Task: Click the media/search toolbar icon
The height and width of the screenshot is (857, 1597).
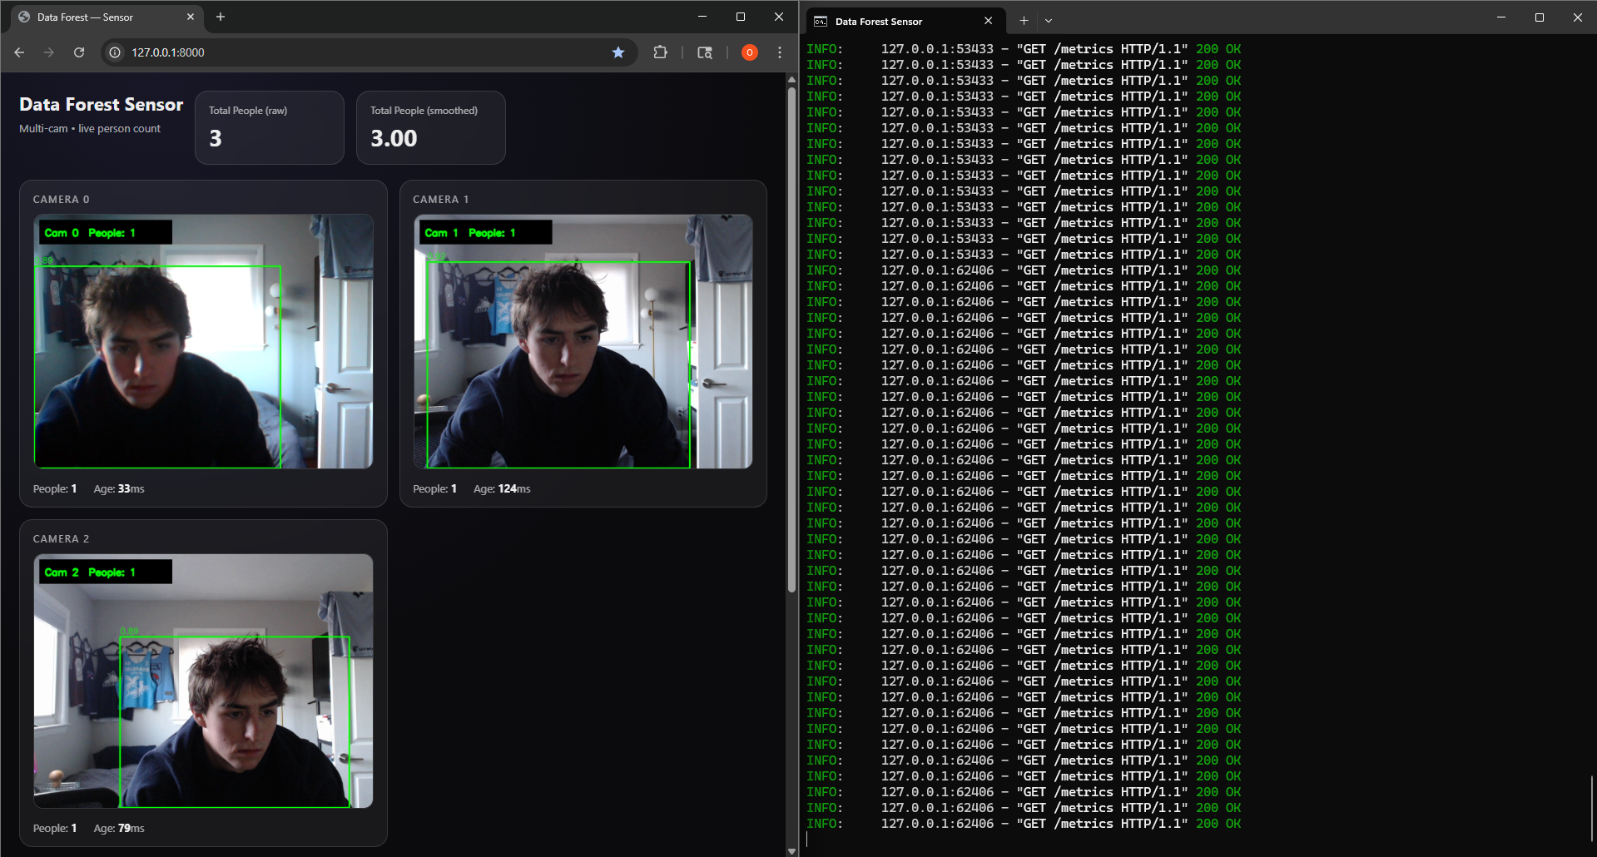Action: point(705,52)
